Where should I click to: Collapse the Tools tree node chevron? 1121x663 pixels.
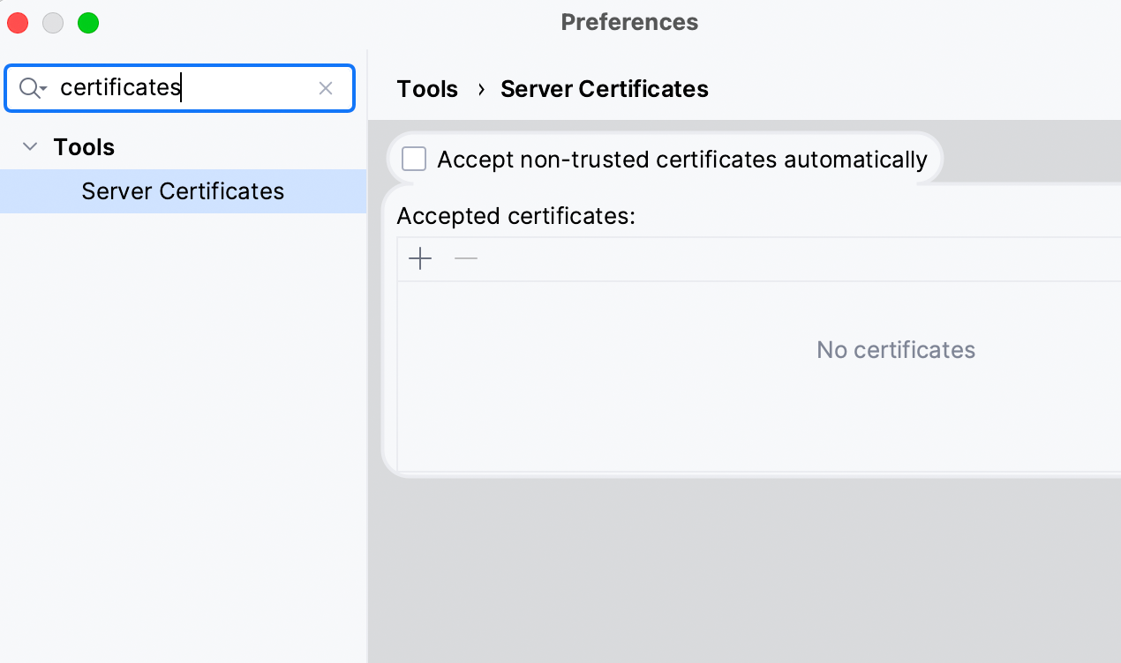[30, 147]
